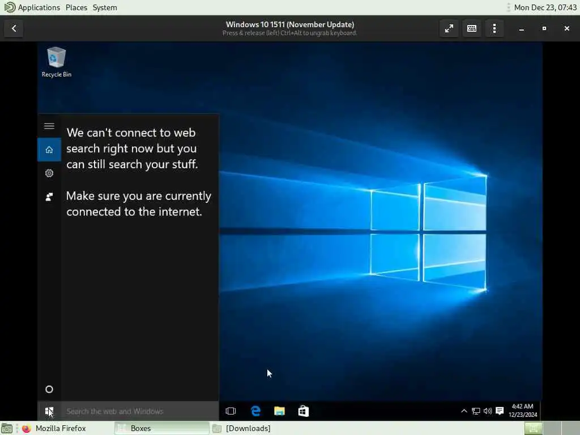Minimize the Boxes window
The image size is (580, 435).
522,28
